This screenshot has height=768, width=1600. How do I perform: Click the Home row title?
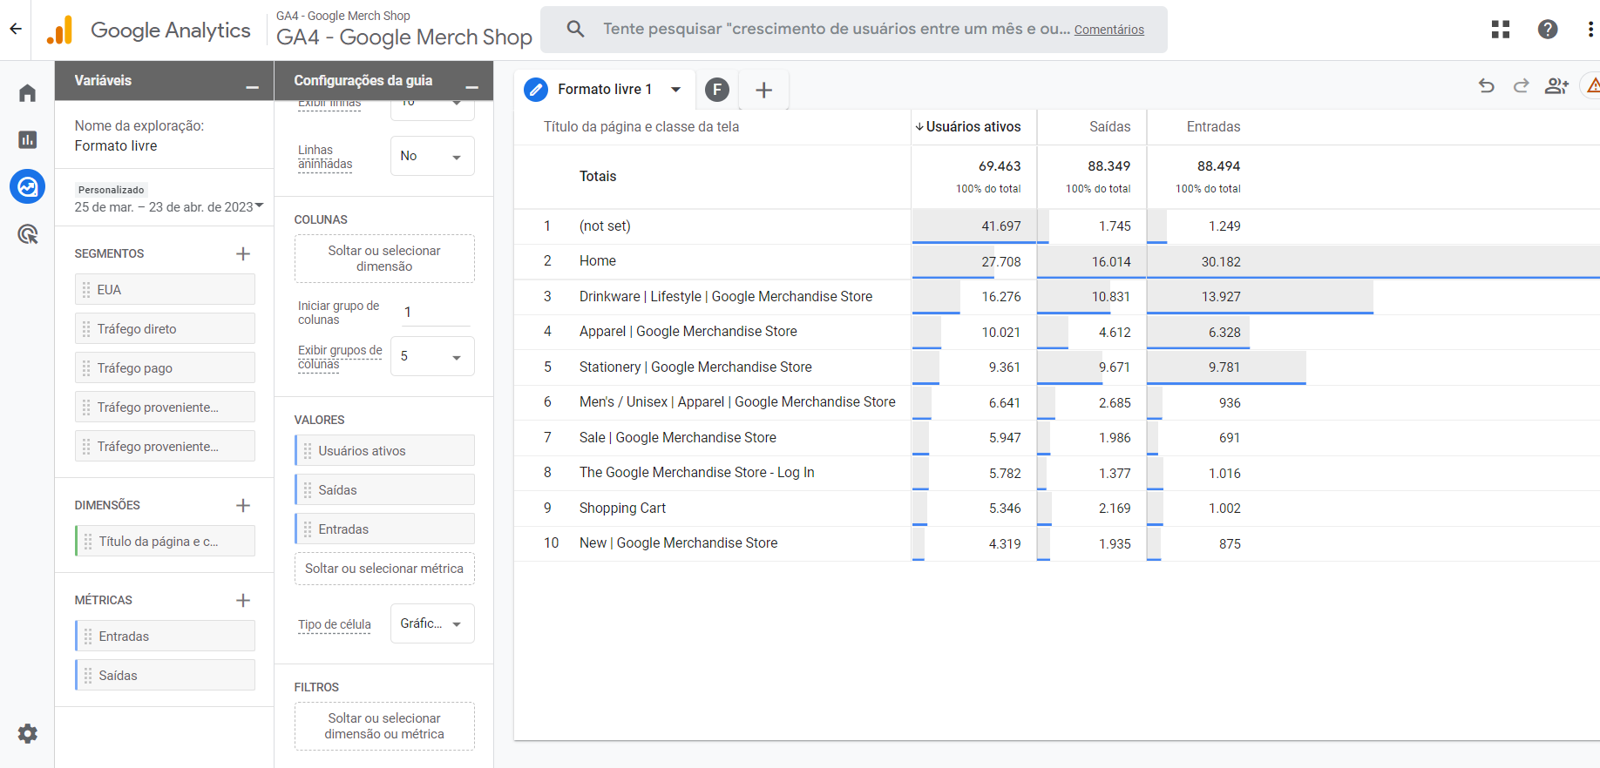pyautogui.click(x=598, y=260)
